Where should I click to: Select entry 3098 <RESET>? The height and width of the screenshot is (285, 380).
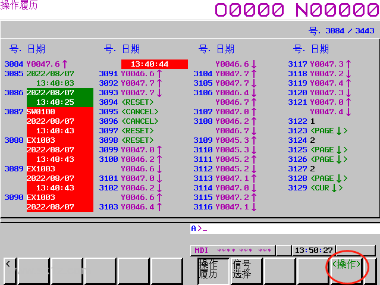pyautogui.click(x=126, y=140)
